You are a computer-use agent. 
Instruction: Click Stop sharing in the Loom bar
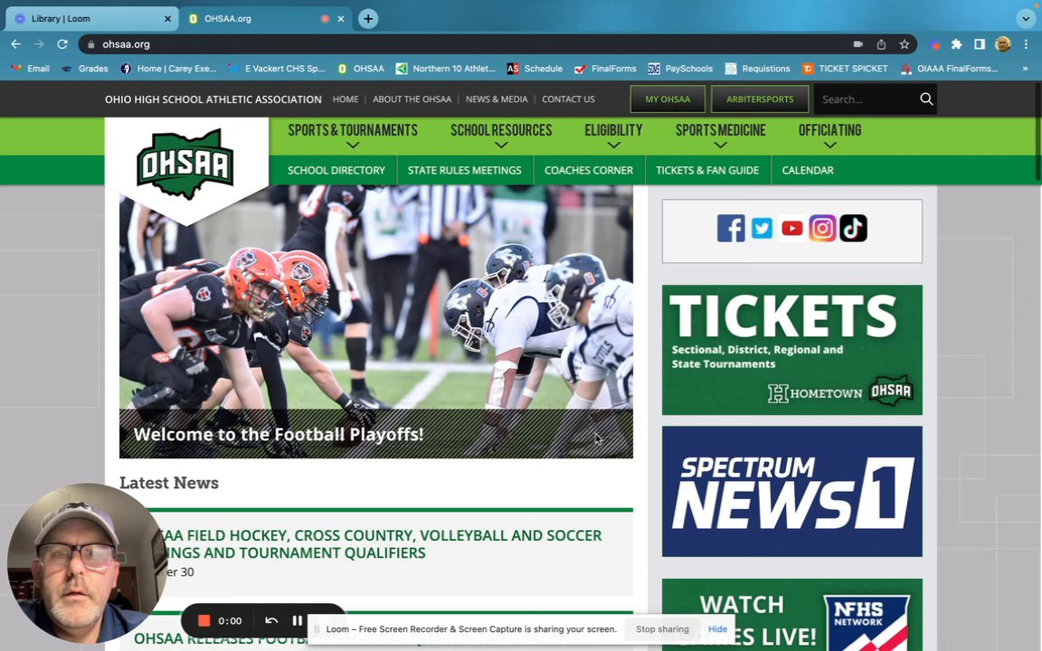tap(662, 629)
